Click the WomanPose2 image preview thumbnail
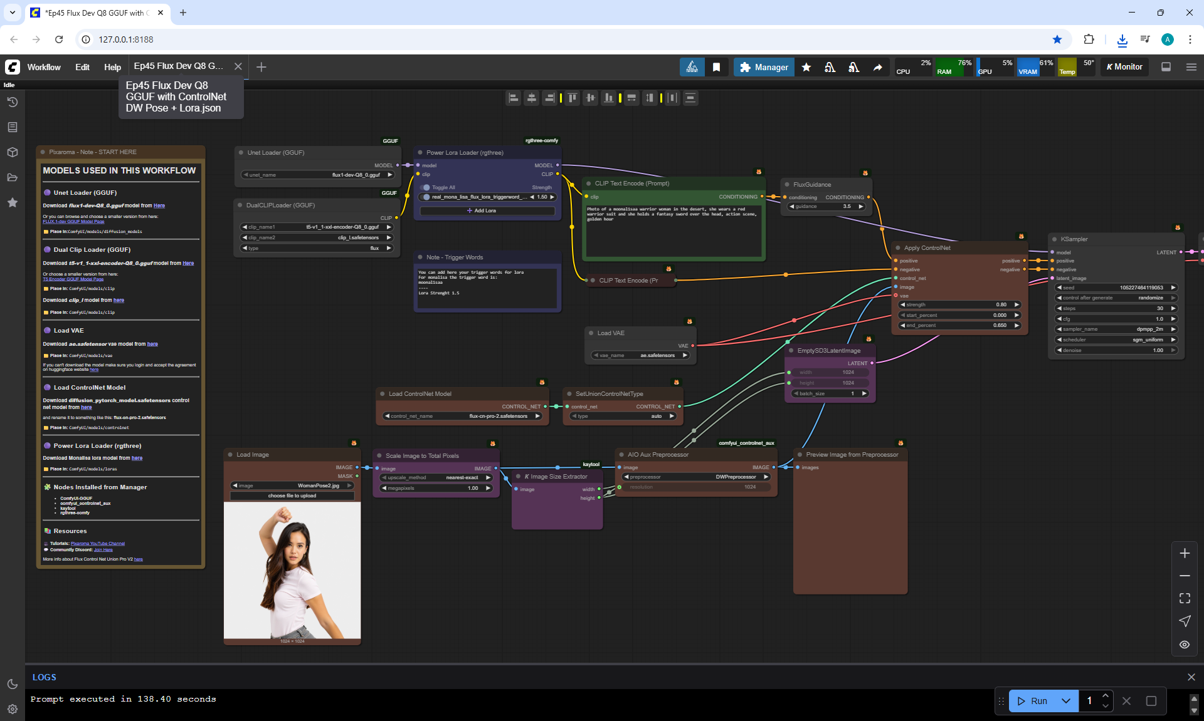 (292, 570)
